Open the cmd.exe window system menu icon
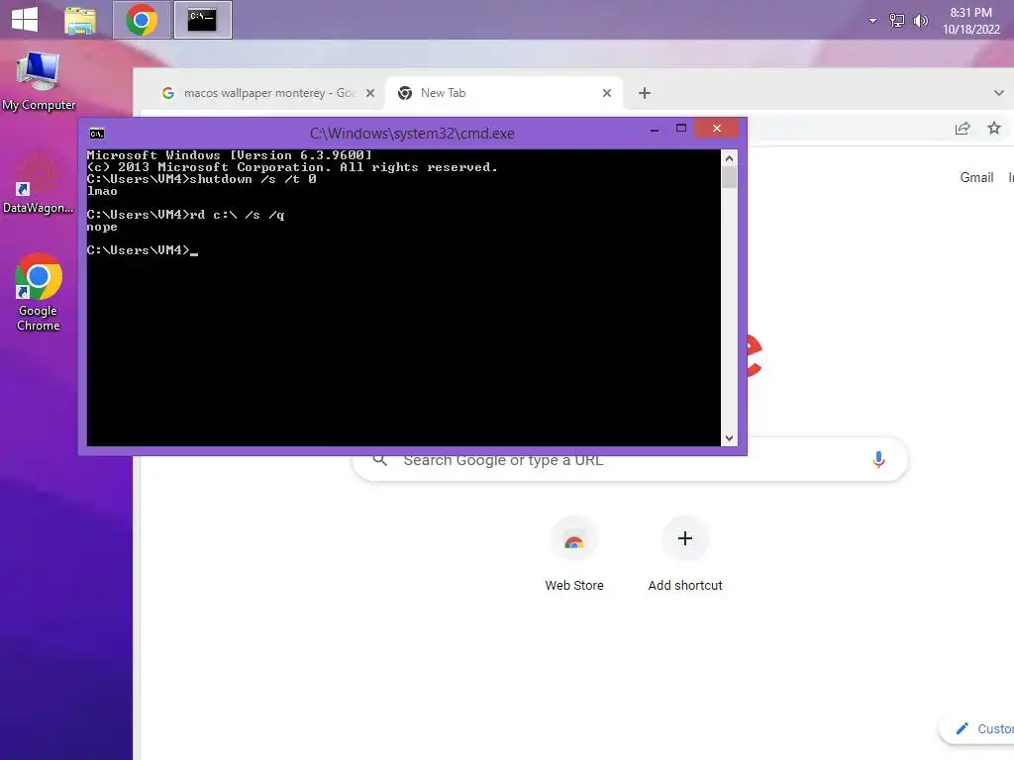Screen dimensions: 1014x760 pos(97,134)
